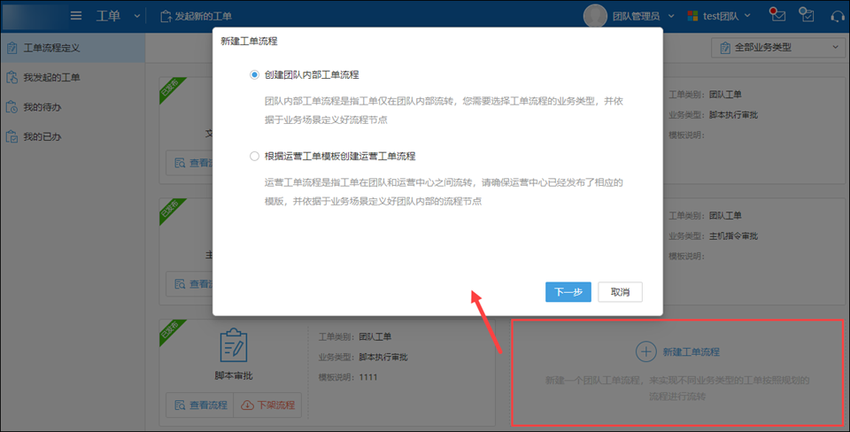Image resolution: width=850 pixels, height=432 pixels.
Task: Open the 工单 module dropdown arrow
Action: coord(137,16)
